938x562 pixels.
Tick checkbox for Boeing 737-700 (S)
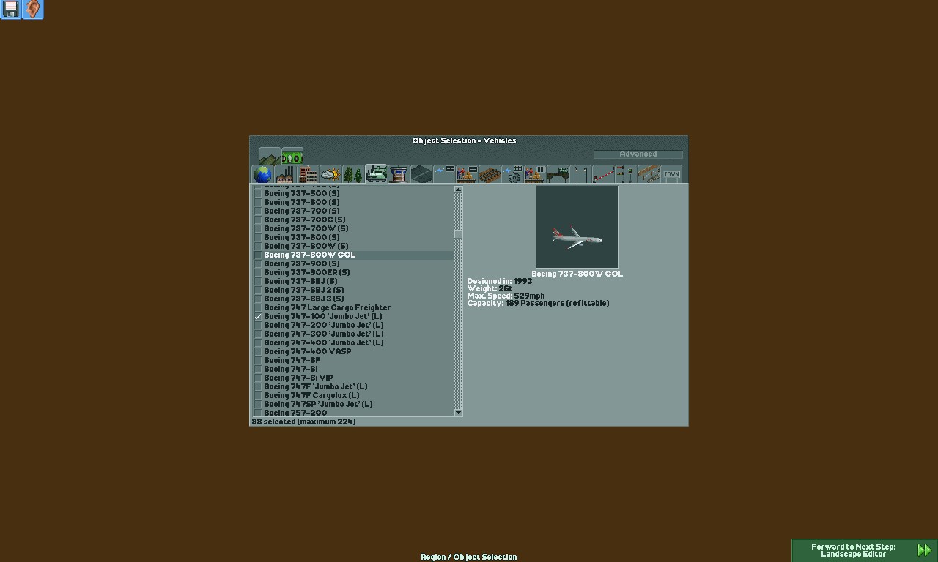(258, 211)
